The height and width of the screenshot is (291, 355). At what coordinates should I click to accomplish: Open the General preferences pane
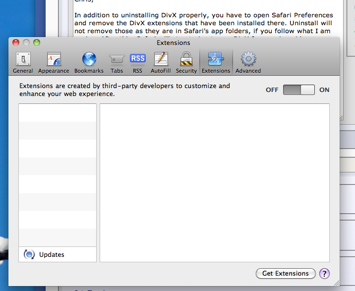coord(23,62)
